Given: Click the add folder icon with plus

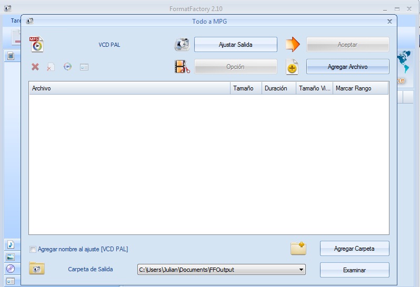Looking at the screenshot, I should pos(298,248).
